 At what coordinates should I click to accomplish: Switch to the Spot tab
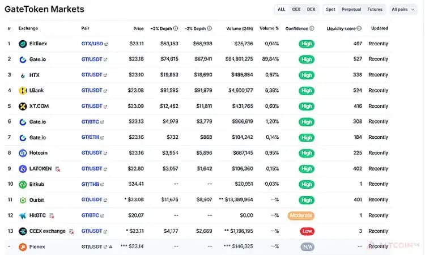(331, 10)
